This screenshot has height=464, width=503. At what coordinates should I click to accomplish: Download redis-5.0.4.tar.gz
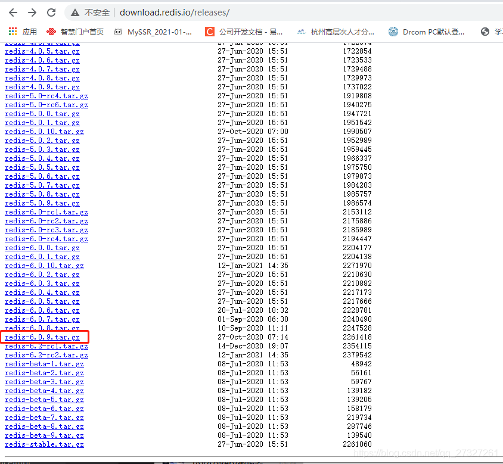pos(42,158)
